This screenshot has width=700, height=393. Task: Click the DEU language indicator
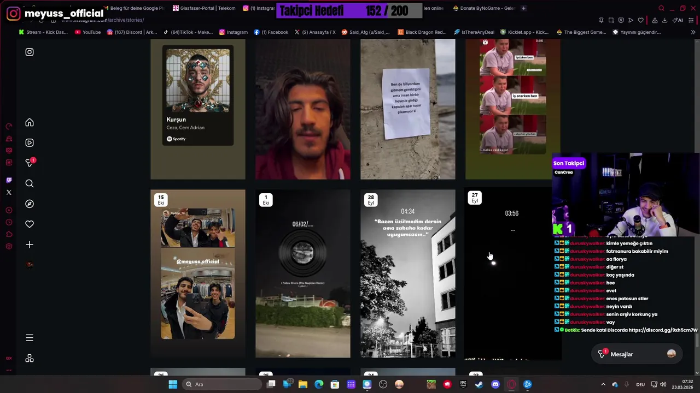pyautogui.click(x=640, y=384)
